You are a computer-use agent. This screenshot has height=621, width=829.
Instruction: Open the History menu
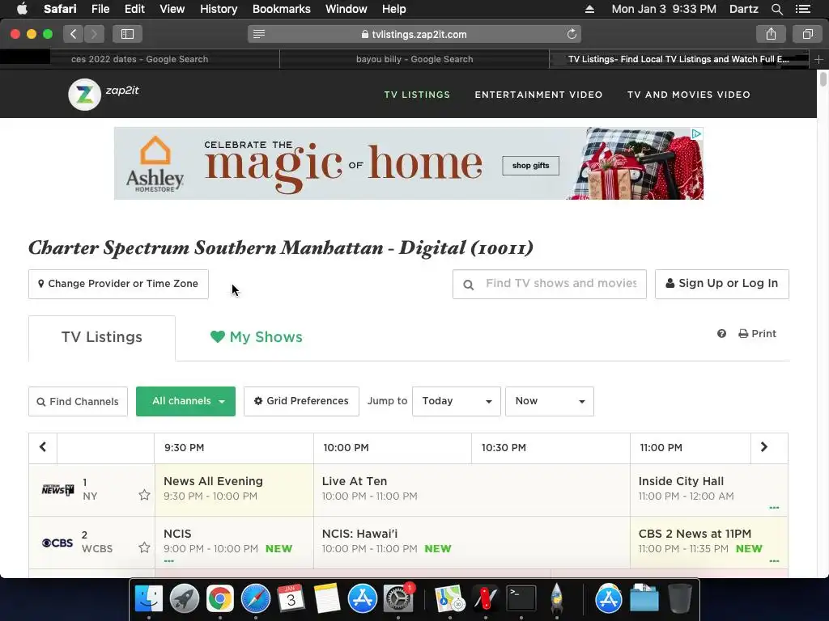tap(219, 9)
